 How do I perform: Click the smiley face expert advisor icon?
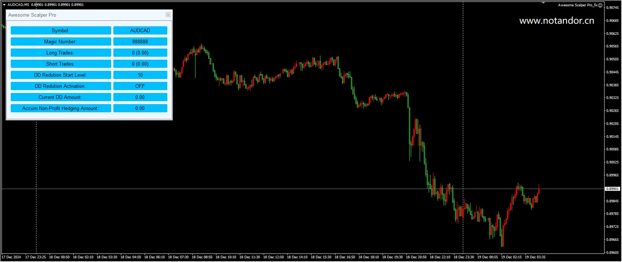pyautogui.click(x=600, y=5)
